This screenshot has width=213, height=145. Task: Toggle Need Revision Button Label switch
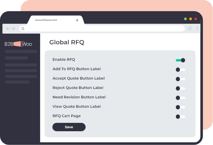(180, 98)
